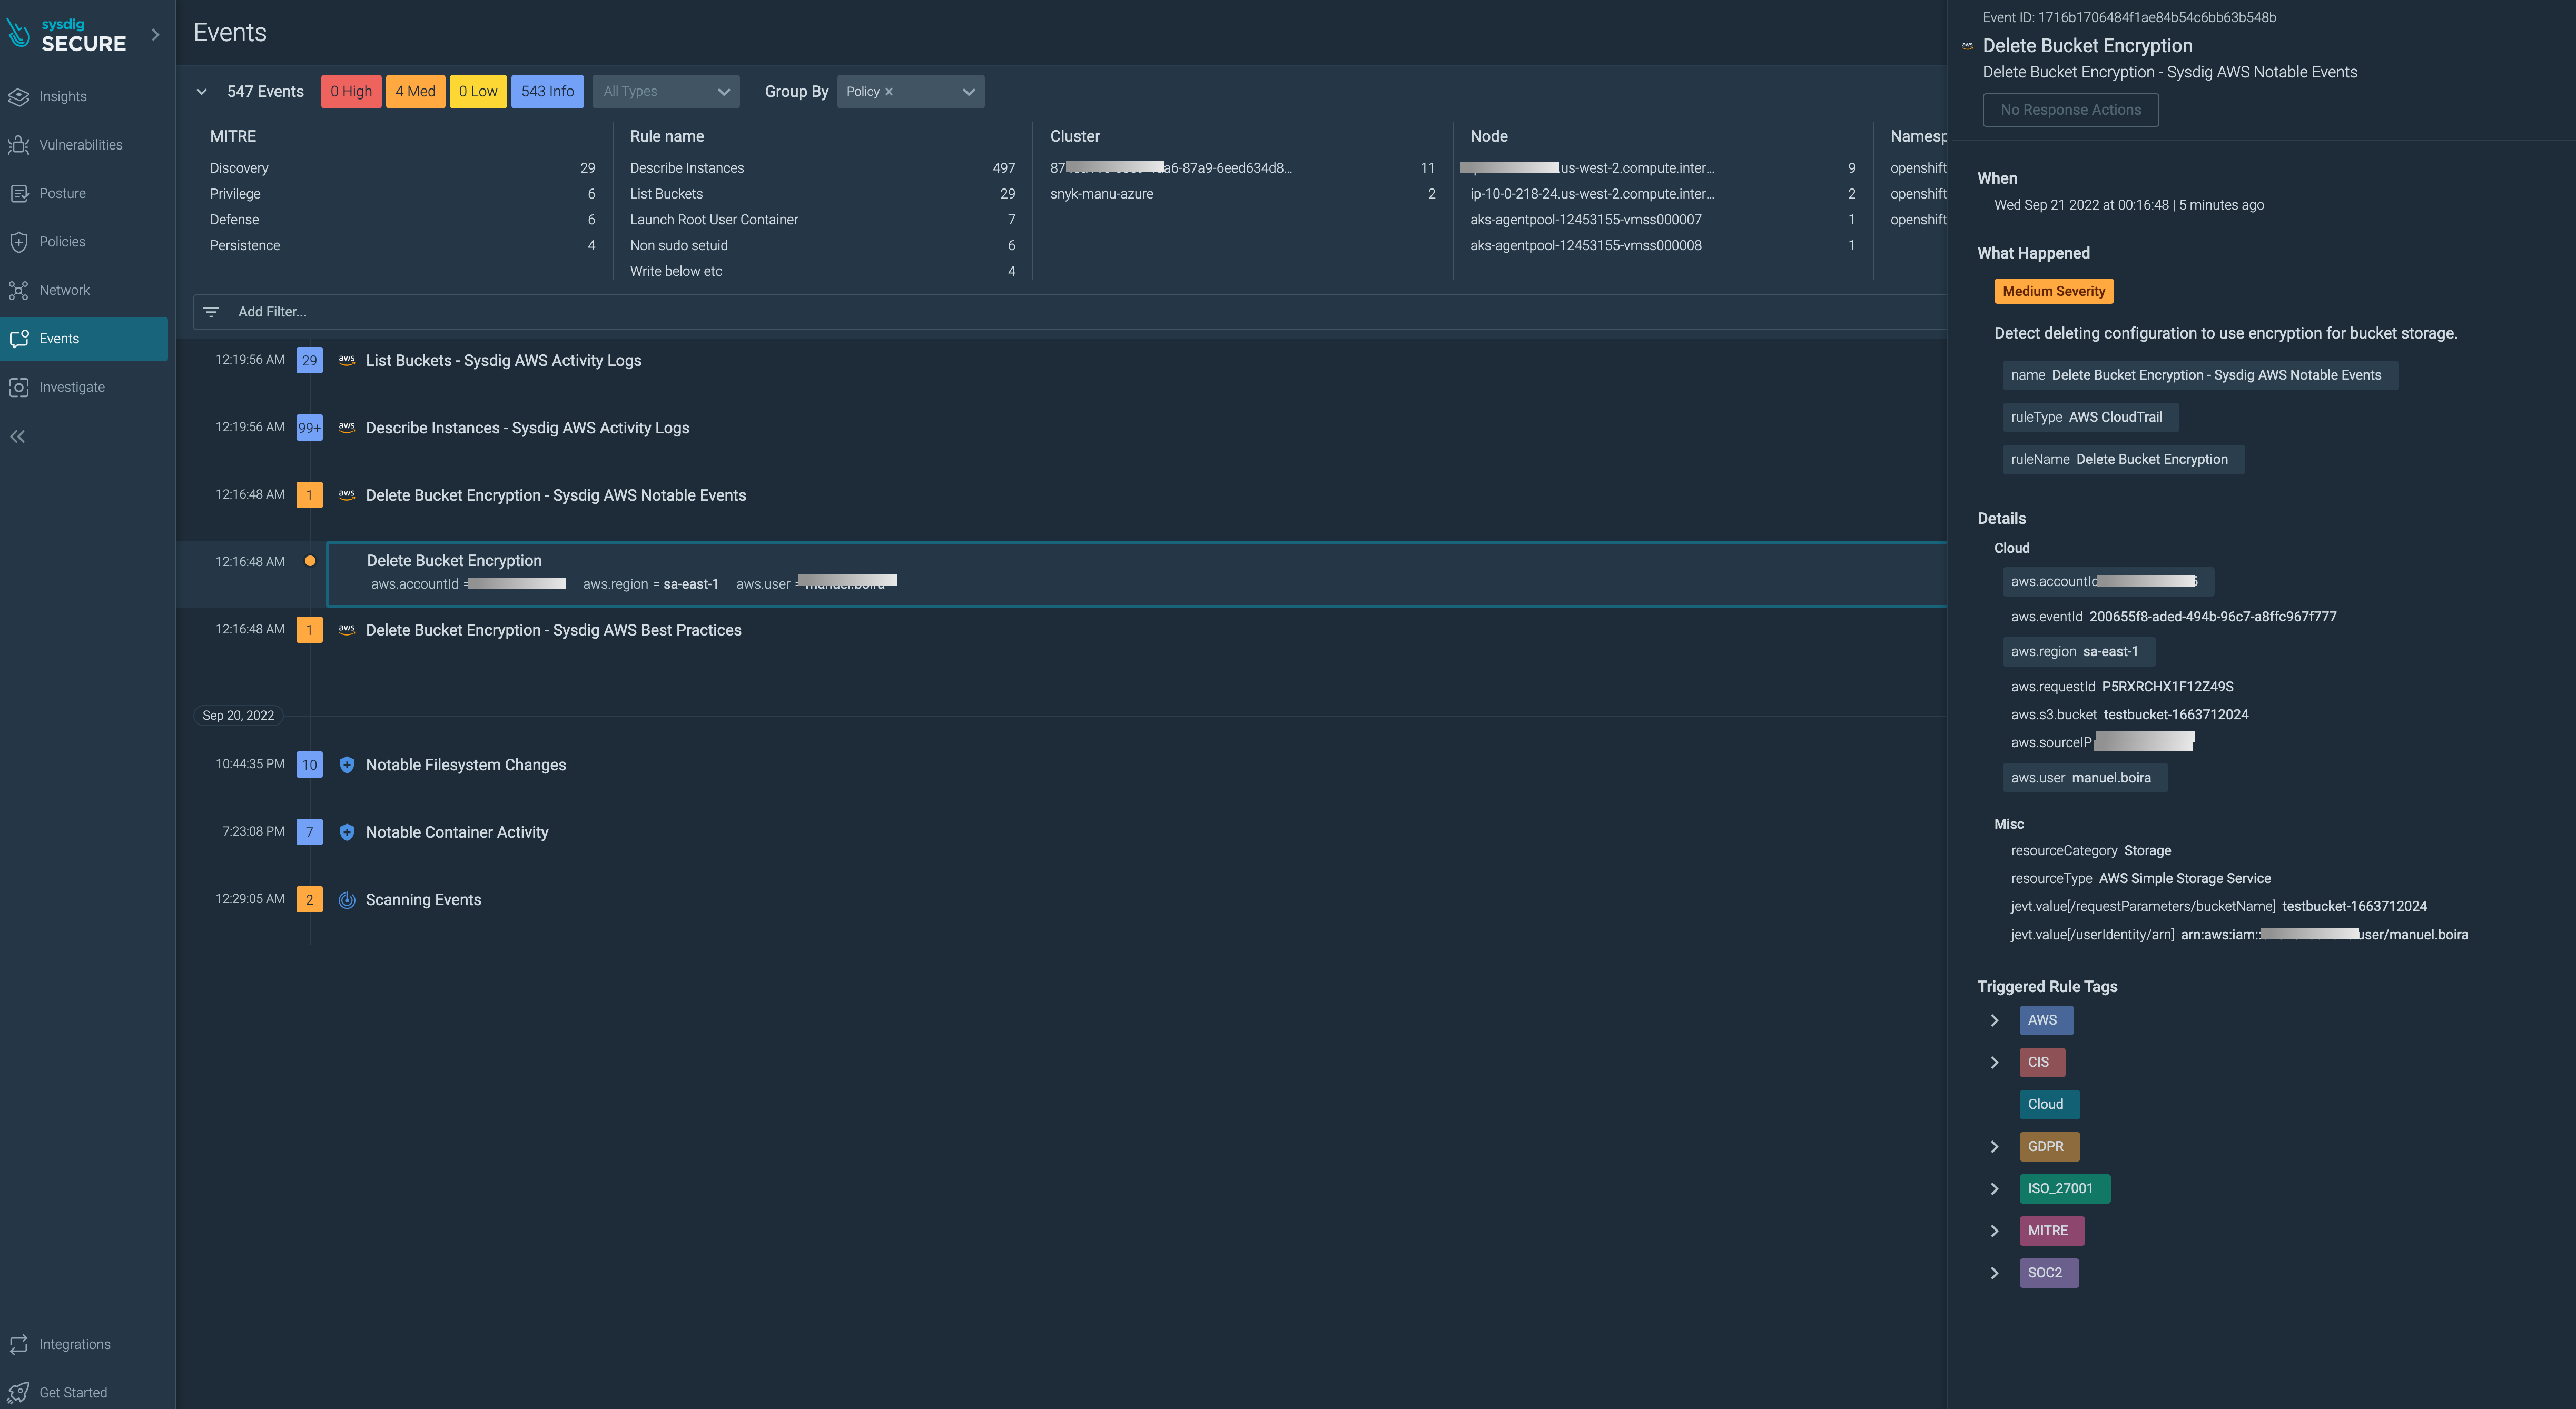Click the Posture sidebar icon
This screenshot has height=1409, width=2576.
(x=19, y=193)
